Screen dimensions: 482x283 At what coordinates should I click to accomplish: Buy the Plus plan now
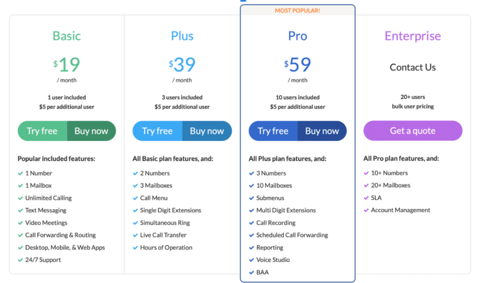[207, 131]
